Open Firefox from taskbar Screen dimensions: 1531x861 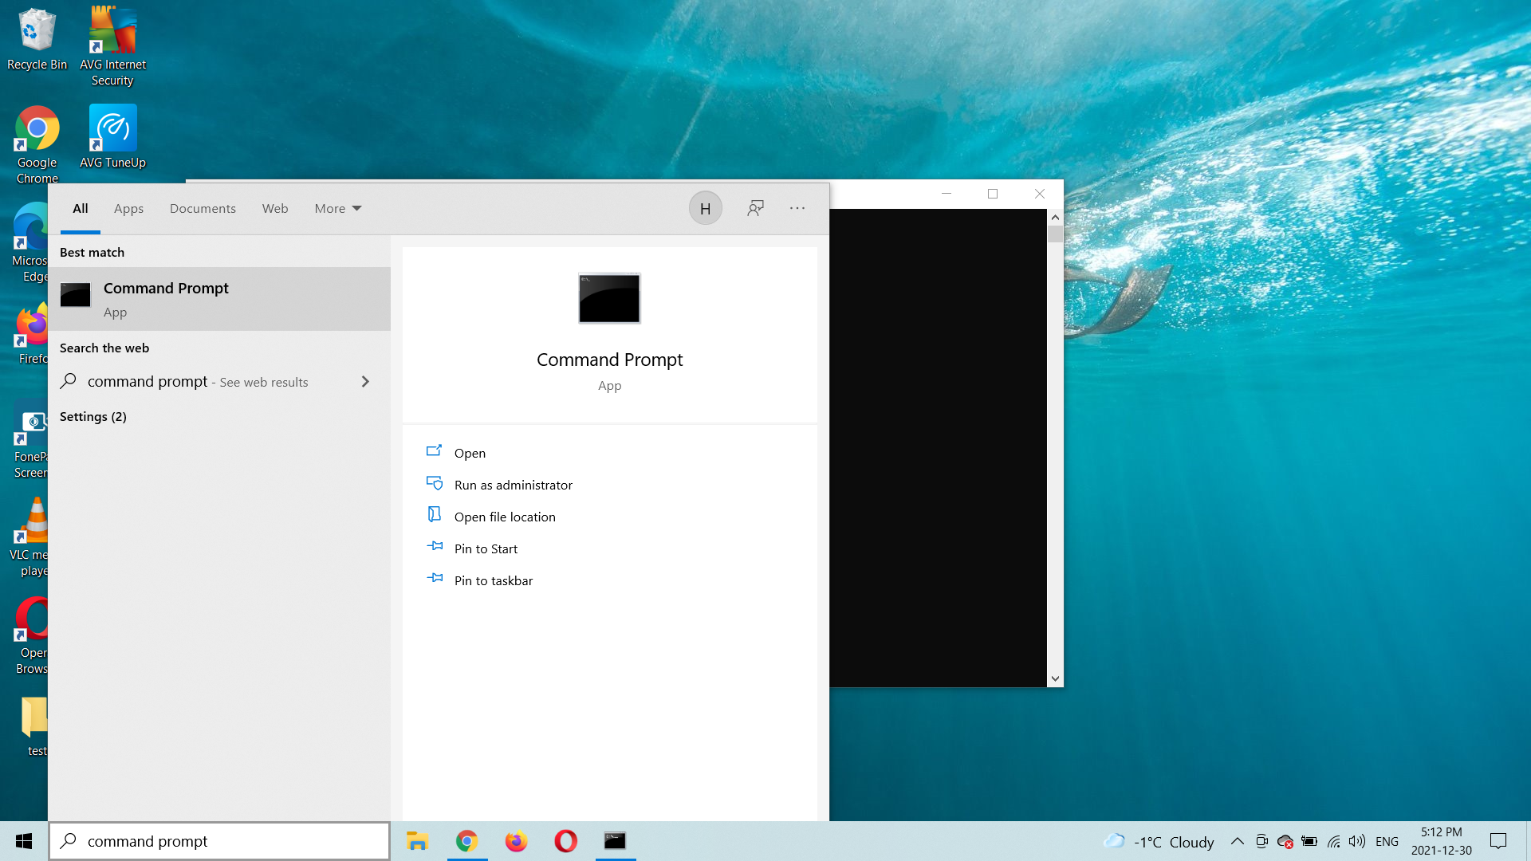tap(516, 841)
